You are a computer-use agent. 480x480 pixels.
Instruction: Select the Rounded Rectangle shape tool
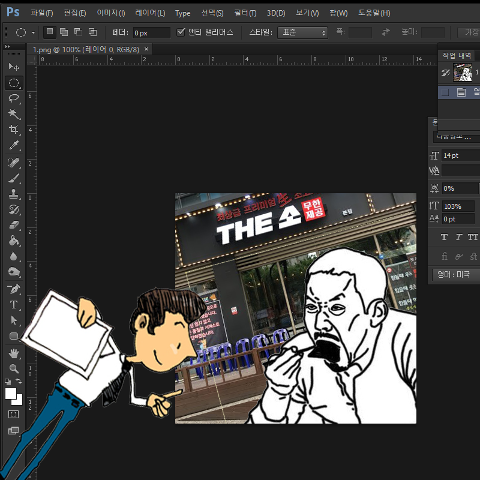click(x=13, y=336)
